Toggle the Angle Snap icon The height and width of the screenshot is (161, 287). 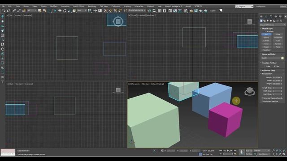click(110, 11)
